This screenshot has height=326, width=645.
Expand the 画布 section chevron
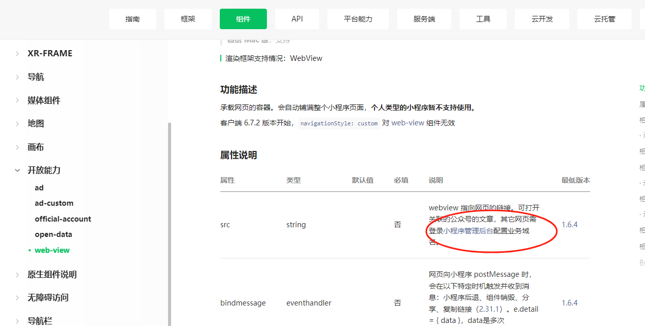point(17,147)
